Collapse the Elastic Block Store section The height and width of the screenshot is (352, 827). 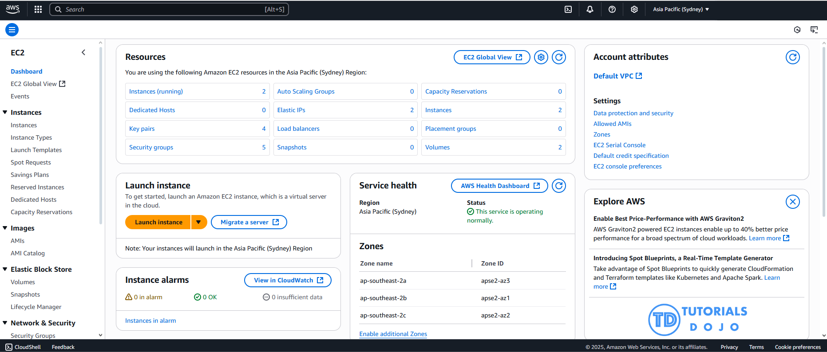click(5, 270)
